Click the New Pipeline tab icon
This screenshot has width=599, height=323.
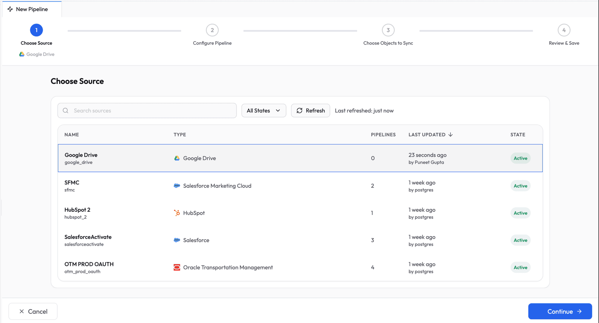10,9
